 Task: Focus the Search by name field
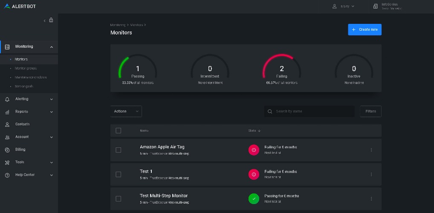[x=313, y=111]
